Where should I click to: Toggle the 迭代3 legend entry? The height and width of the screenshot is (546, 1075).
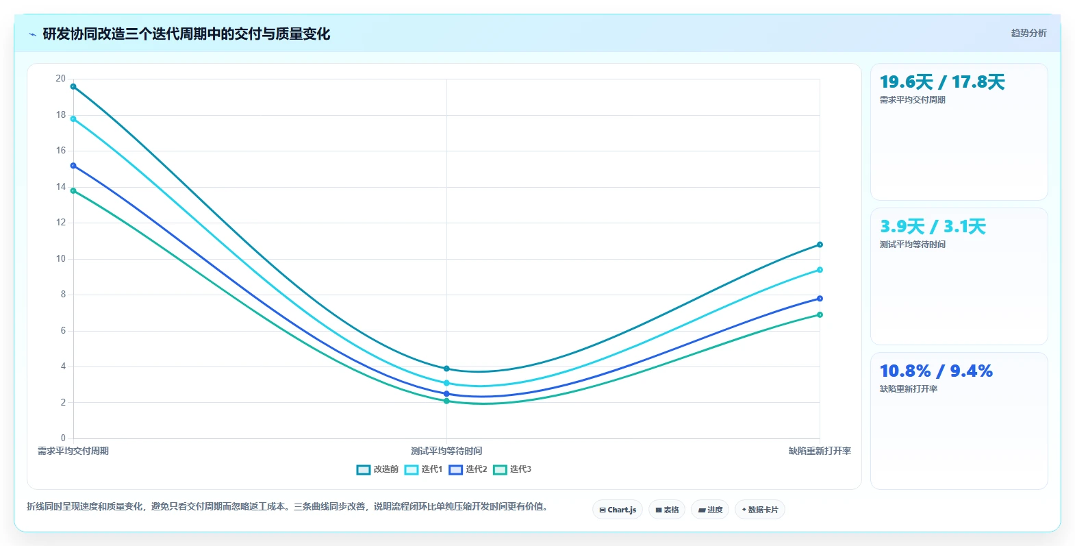(513, 469)
